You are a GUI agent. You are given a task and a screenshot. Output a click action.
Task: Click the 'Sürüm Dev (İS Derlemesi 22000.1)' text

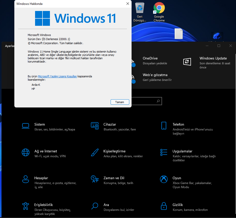(49, 39)
